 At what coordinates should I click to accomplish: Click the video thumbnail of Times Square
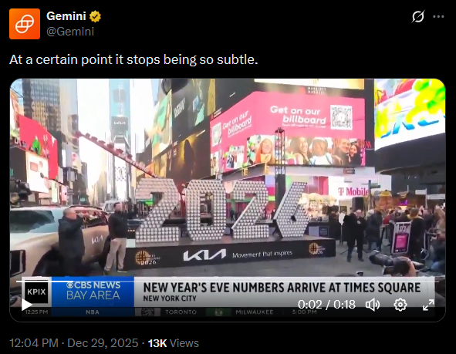tap(228, 200)
